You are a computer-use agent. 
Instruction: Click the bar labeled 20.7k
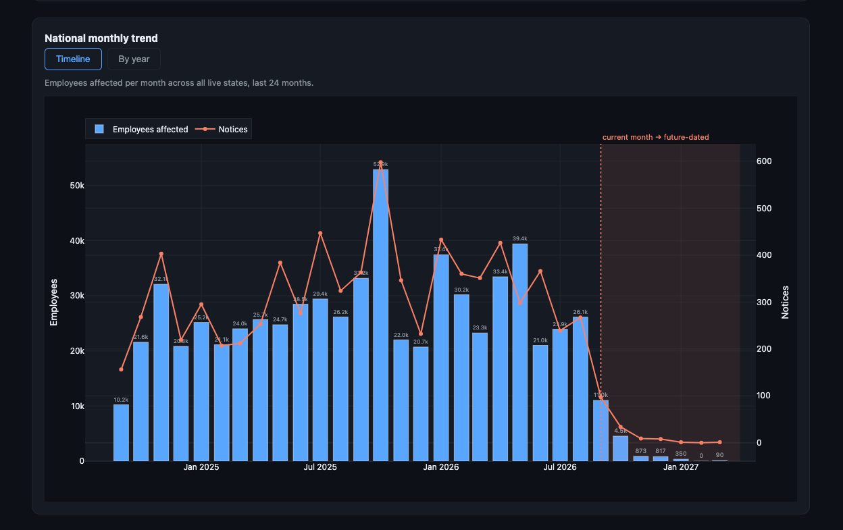pyautogui.click(x=421, y=404)
